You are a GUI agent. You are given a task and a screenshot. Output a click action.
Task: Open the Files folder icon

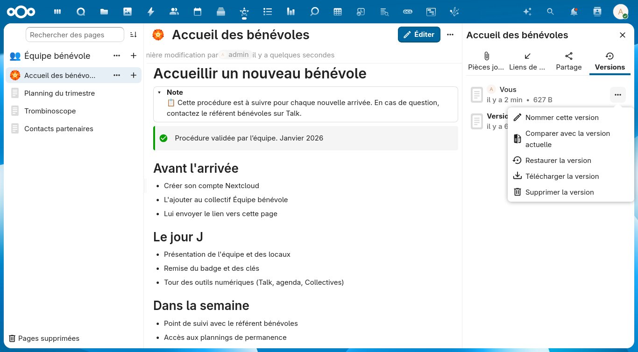click(x=104, y=12)
